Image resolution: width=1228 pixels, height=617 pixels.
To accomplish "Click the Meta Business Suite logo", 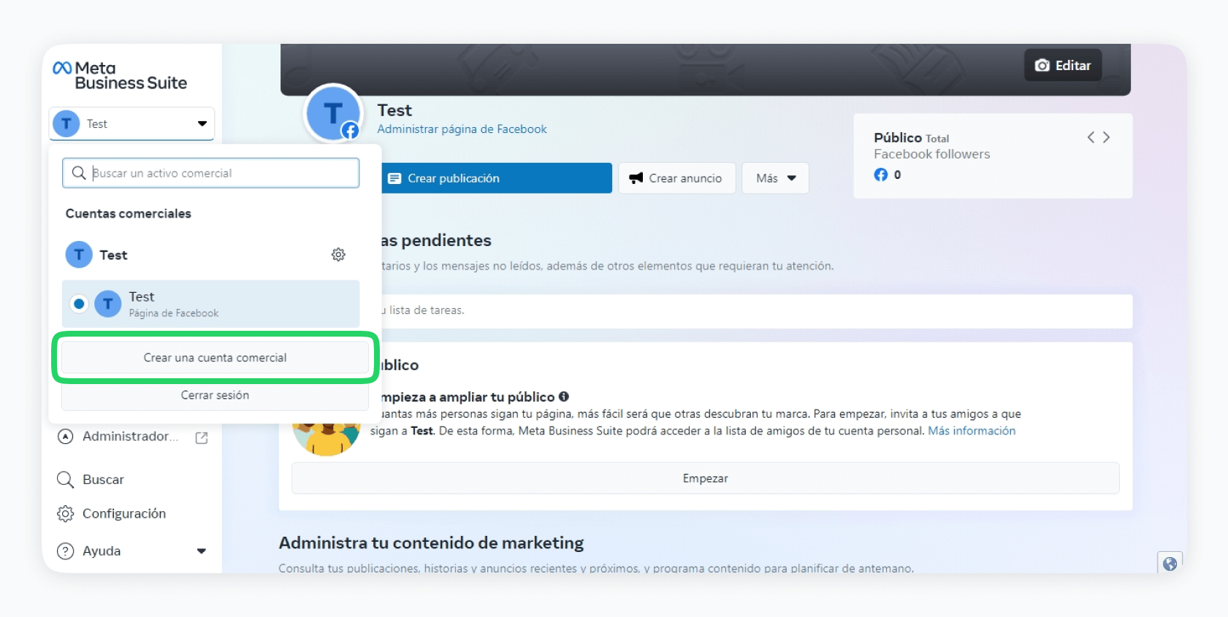I will click(120, 76).
